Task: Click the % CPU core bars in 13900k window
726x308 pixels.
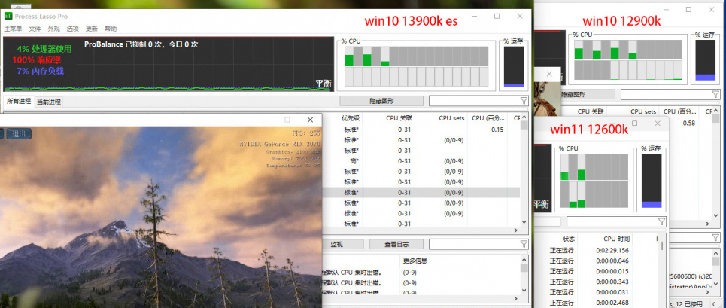Action: pos(416,66)
